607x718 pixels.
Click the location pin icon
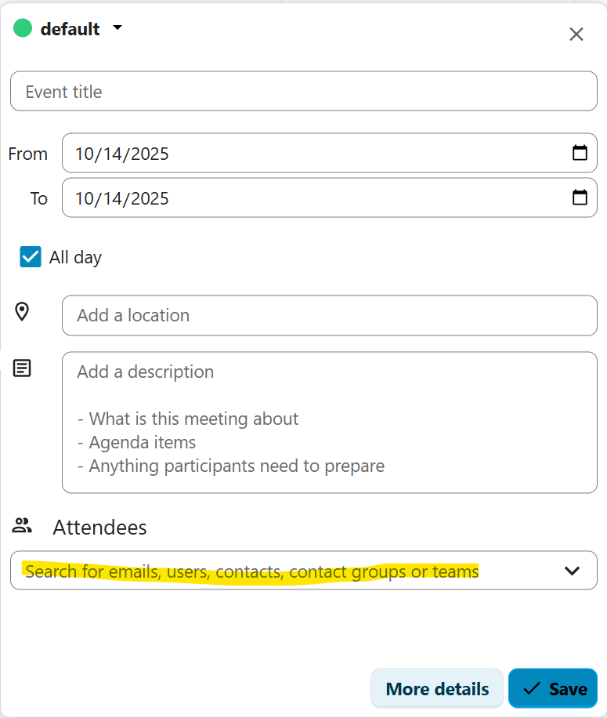[x=22, y=312]
